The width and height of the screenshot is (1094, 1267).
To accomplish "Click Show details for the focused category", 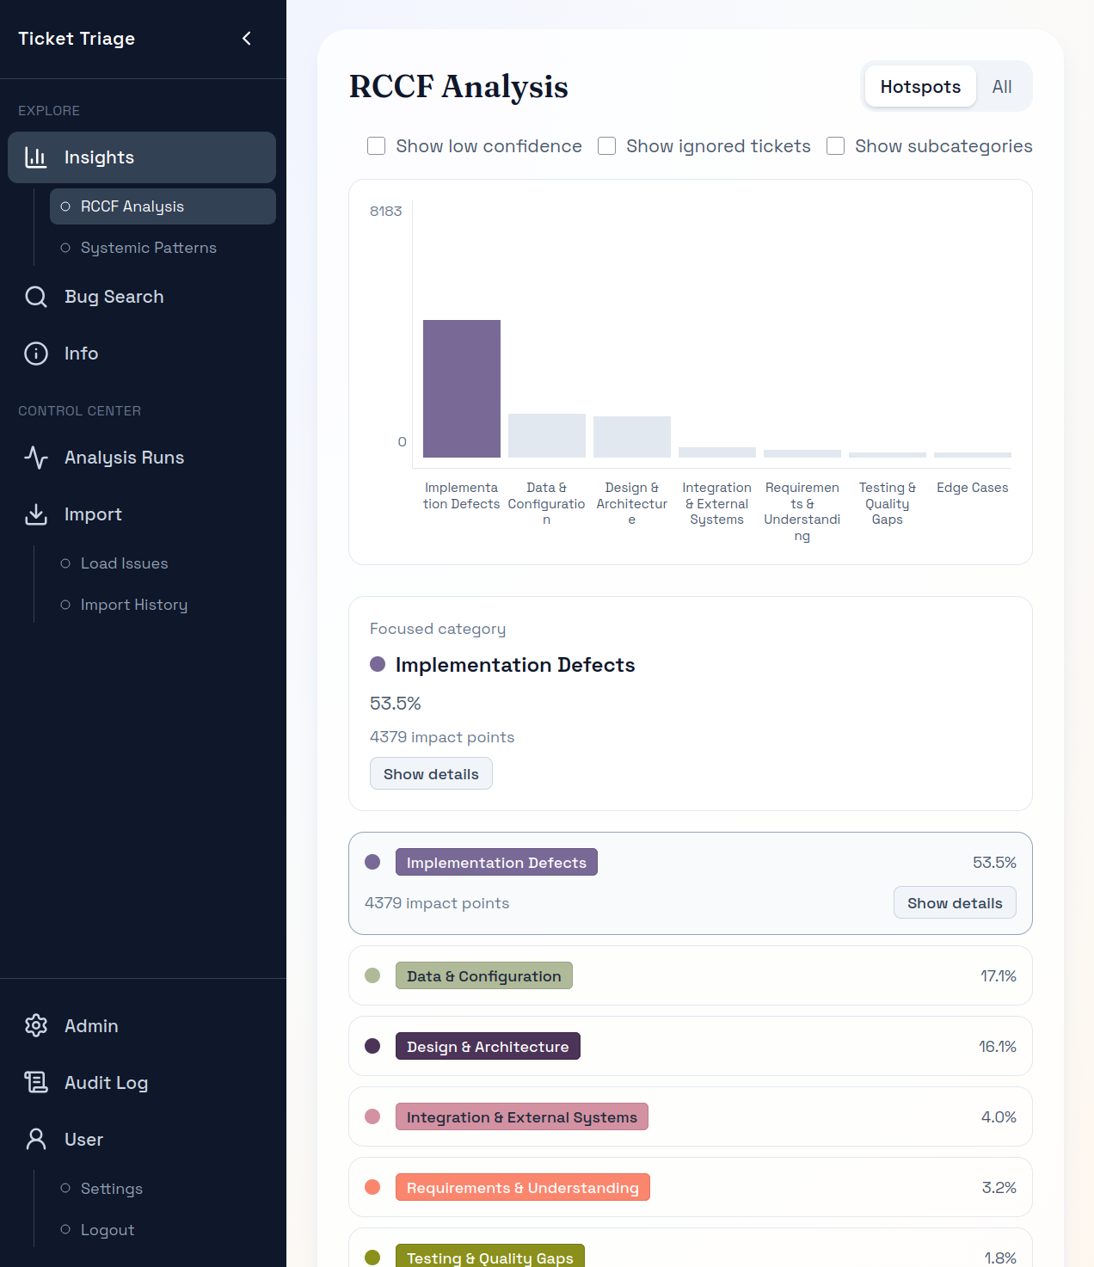I will tap(431, 773).
